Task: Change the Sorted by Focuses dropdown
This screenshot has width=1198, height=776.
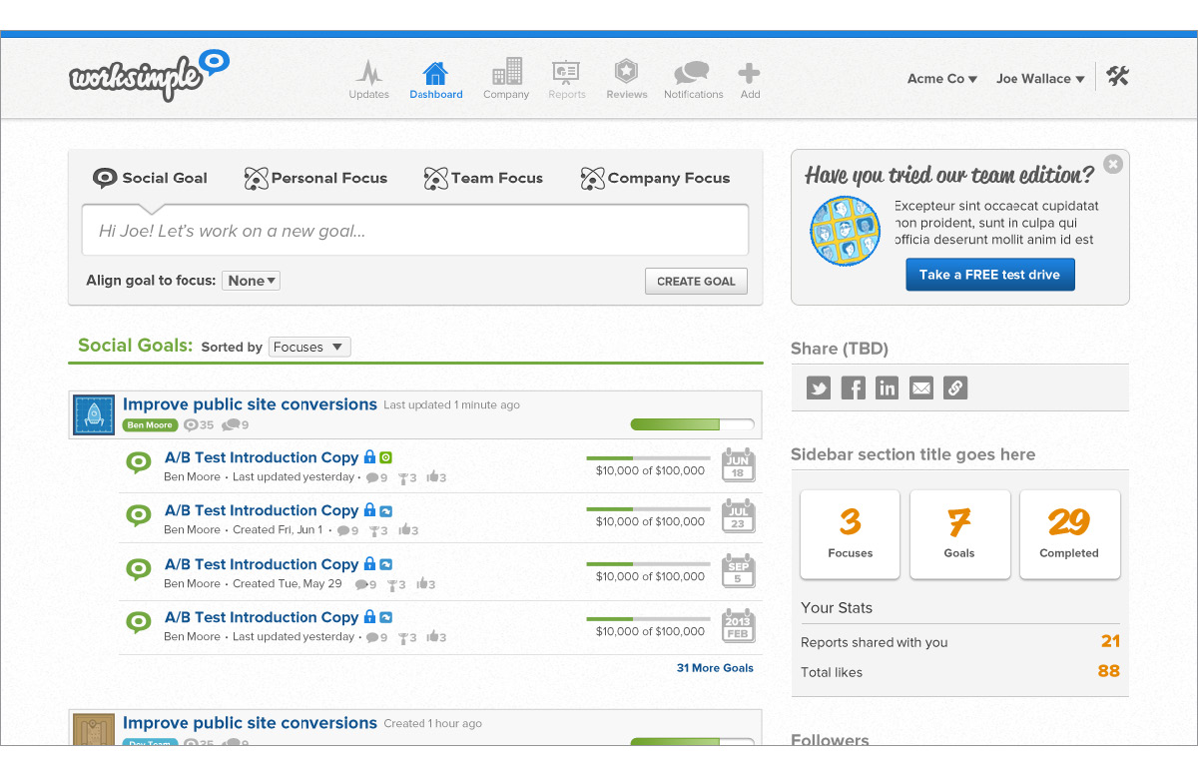Action: pos(309,348)
